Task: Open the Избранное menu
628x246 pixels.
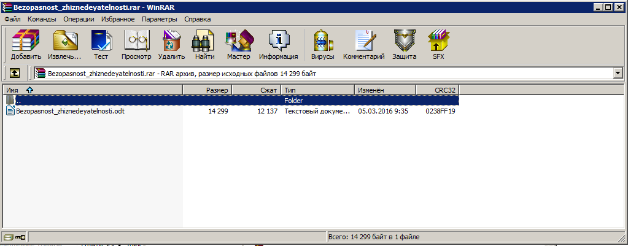Action: click(118, 19)
